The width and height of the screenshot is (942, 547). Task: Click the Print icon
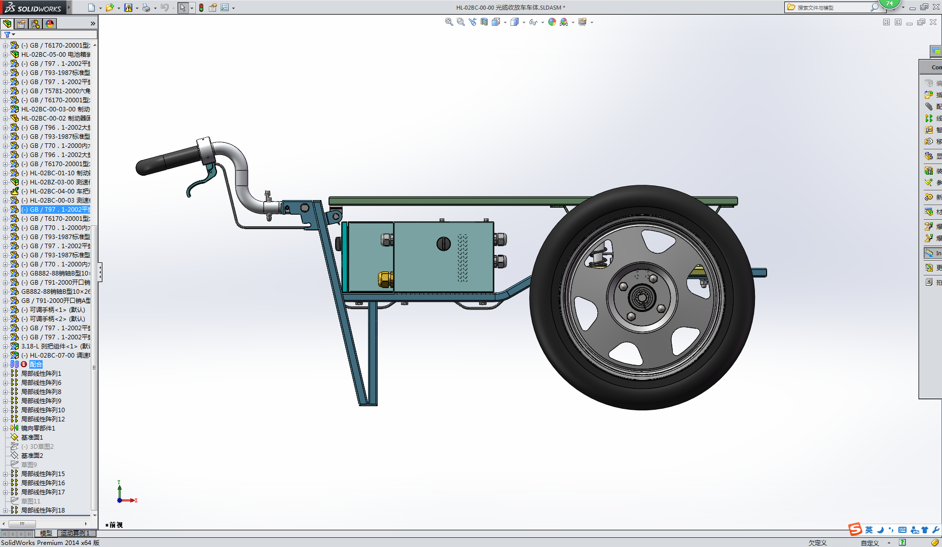146,8
